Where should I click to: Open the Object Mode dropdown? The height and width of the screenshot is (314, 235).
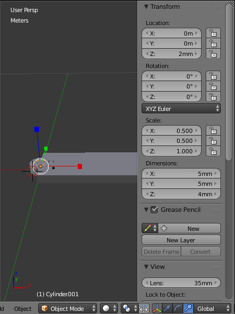coord(67,308)
